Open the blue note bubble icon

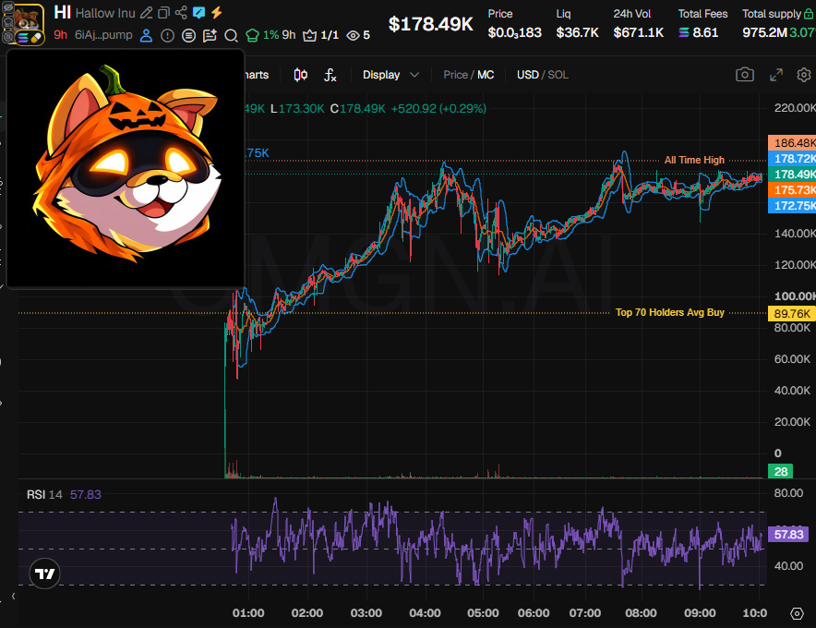pyautogui.click(x=198, y=13)
